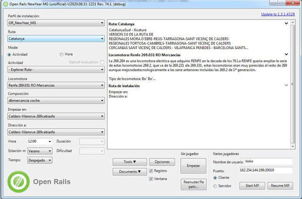Viewport: 302px width, 199px height.
Task: Select the Hora mode radio button
Action: (x=62, y=54)
